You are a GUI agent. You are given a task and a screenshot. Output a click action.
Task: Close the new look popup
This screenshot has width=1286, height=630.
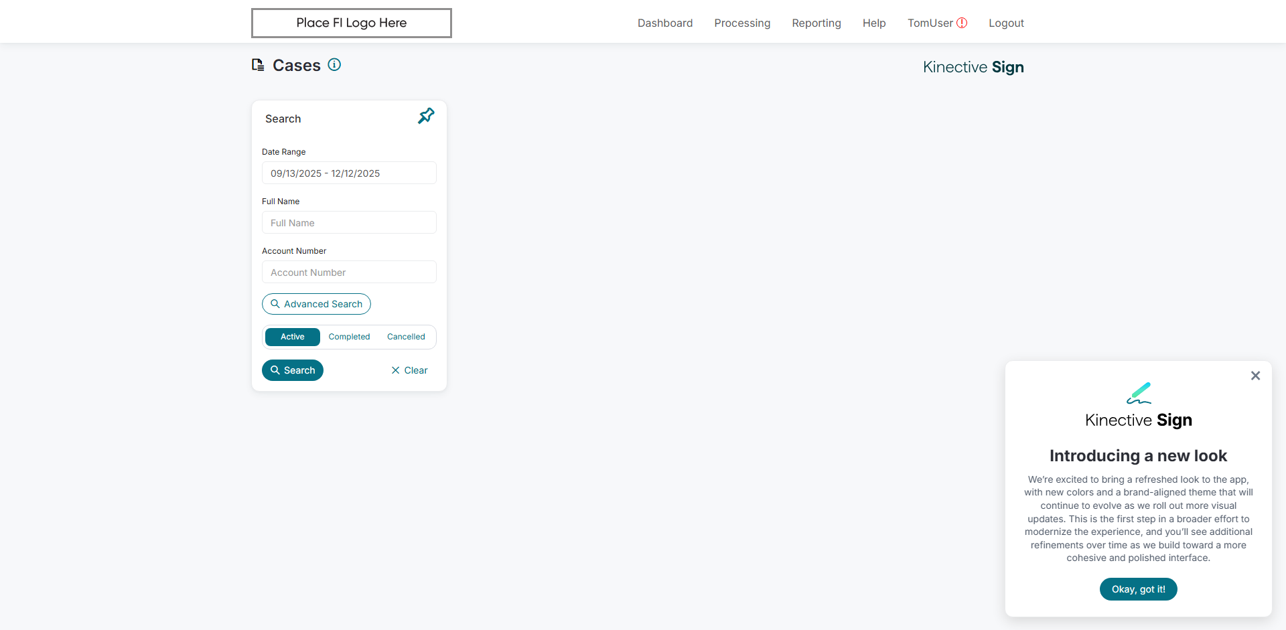tap(1255, 376)
